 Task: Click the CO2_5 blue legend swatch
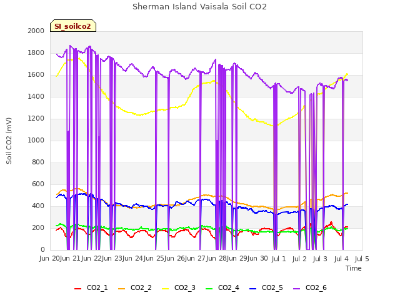click(252, 289)
